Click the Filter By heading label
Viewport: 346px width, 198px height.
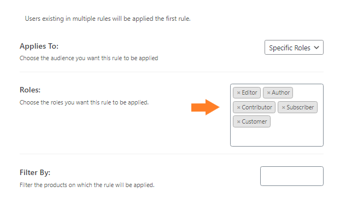35,172
